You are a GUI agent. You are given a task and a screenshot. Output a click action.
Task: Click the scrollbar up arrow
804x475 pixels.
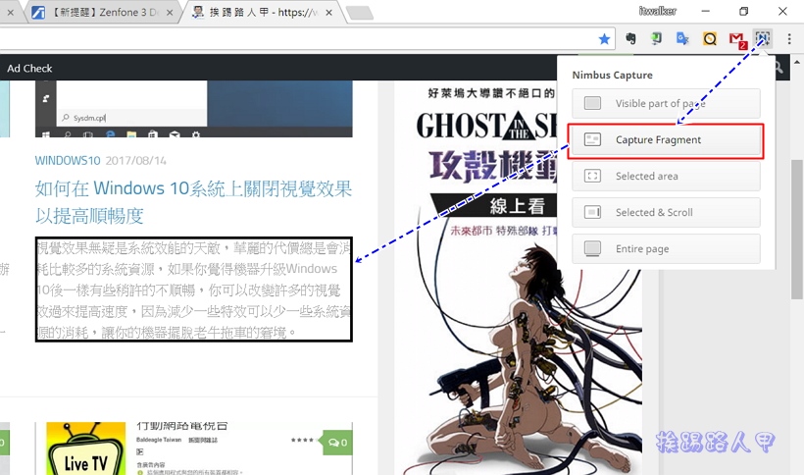(x=797, y=62)
